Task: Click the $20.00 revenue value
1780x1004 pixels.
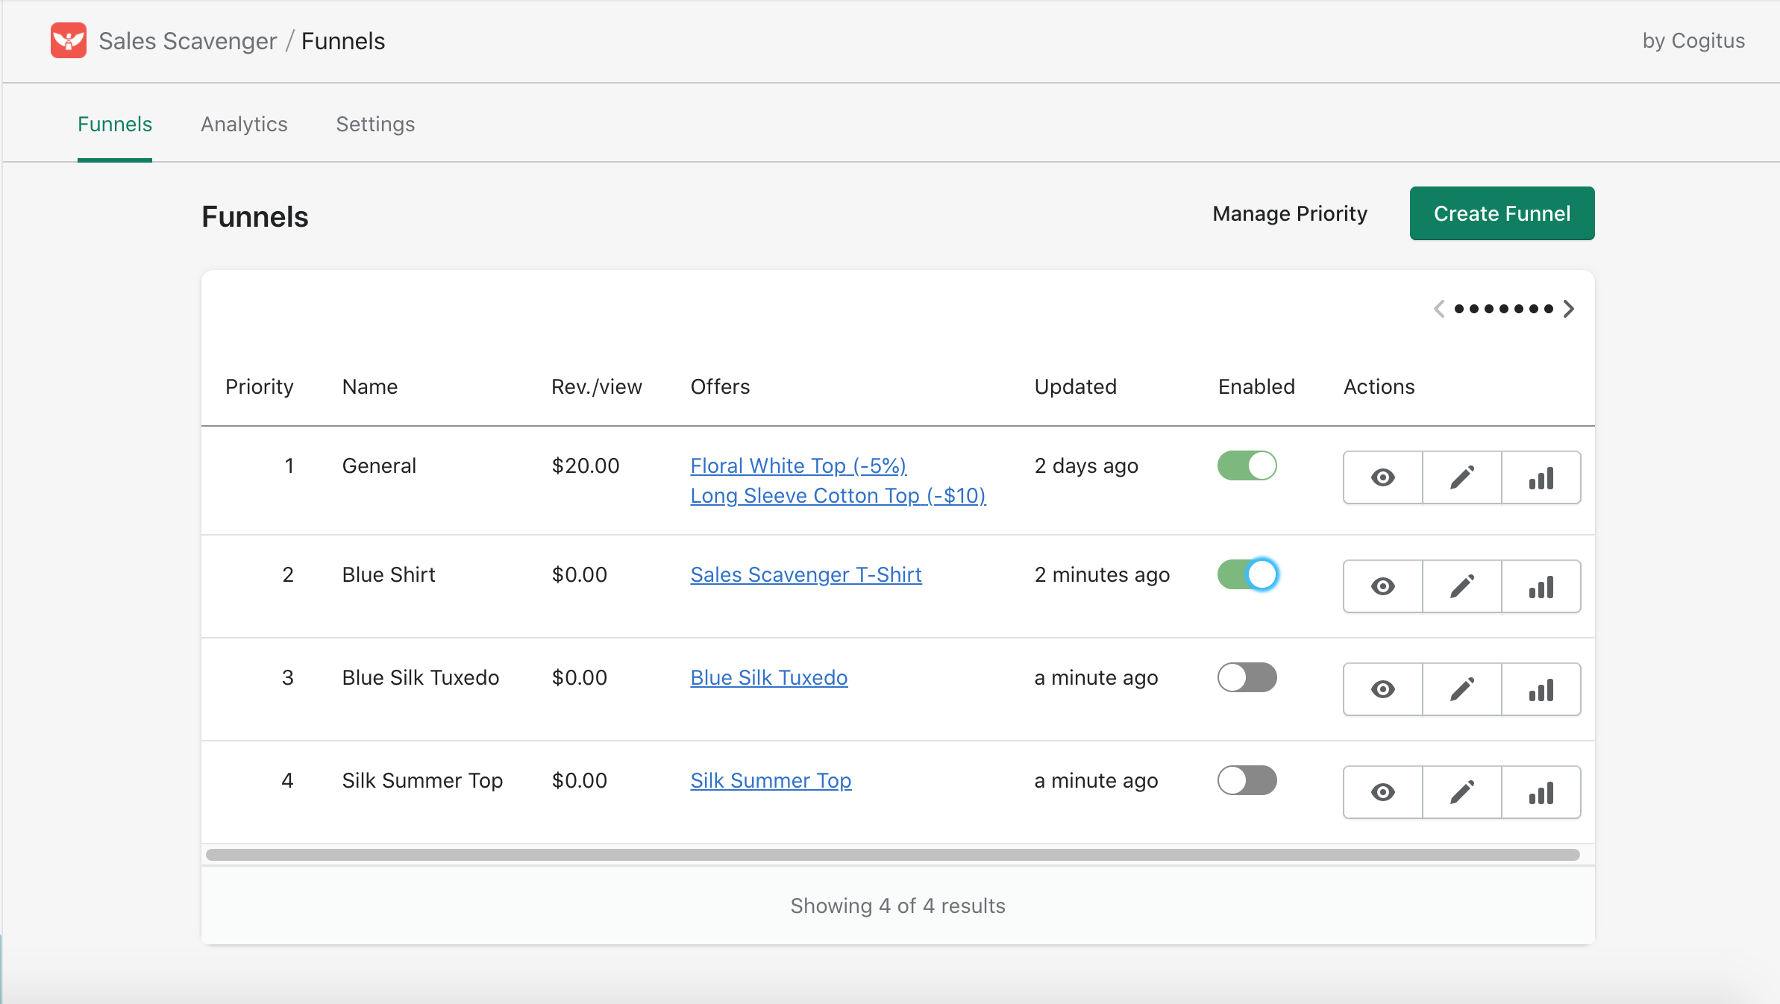Action: click(x=586, y=465)
